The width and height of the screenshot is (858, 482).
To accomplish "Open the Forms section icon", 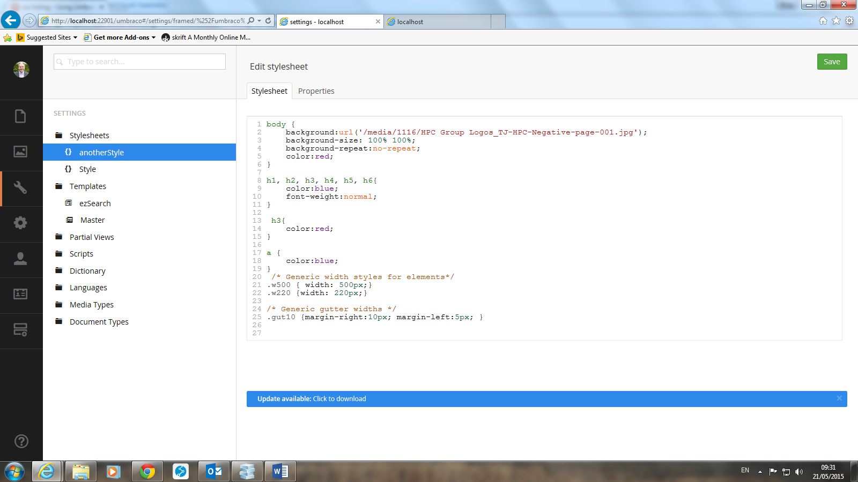I will point(20,329).
